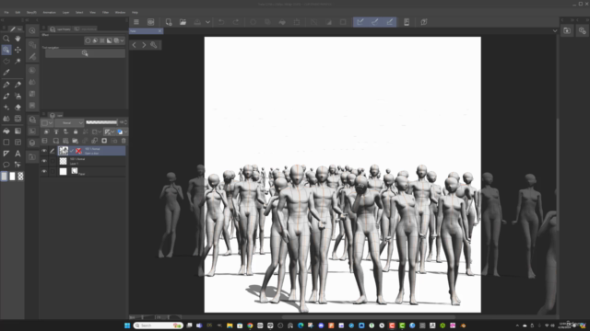Open the Layer menu
590x331 pixels.
(65, 12)
